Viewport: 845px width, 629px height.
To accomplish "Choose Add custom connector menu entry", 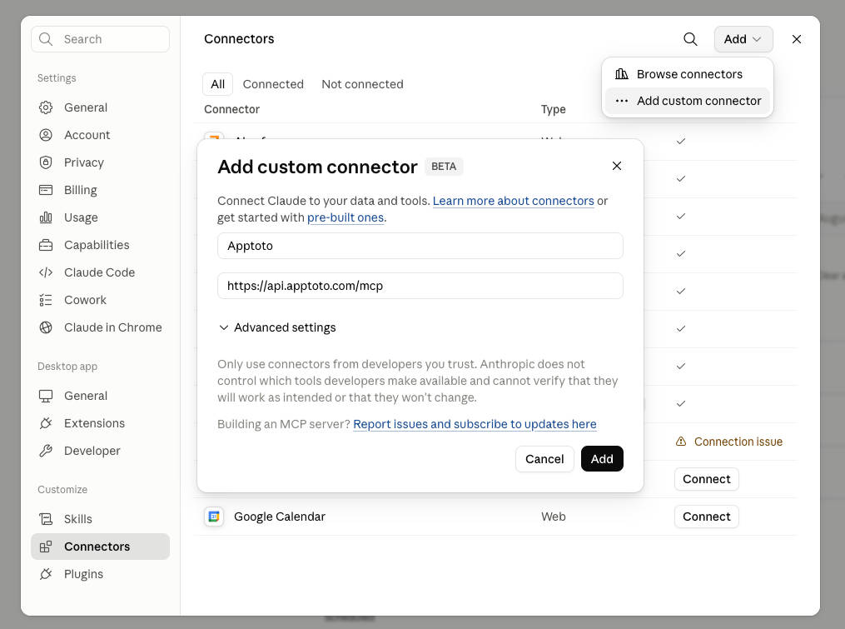I will [687, 101].
